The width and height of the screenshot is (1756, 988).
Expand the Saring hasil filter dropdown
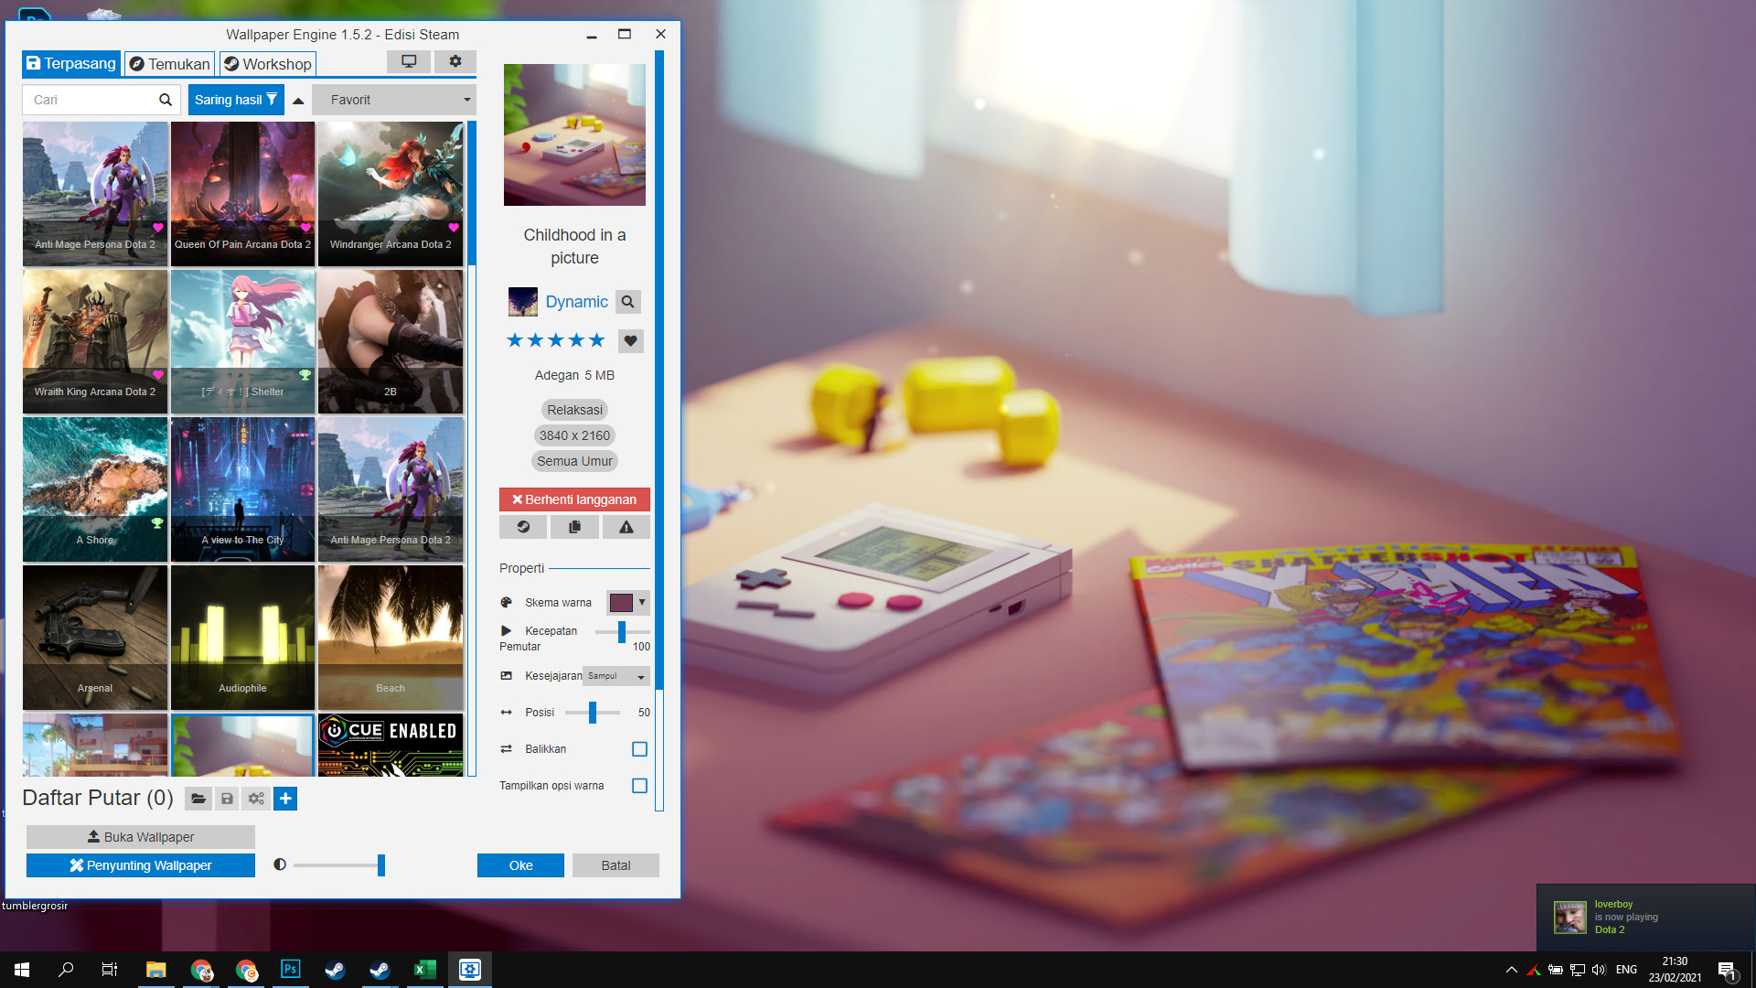[x=235, y=99]
